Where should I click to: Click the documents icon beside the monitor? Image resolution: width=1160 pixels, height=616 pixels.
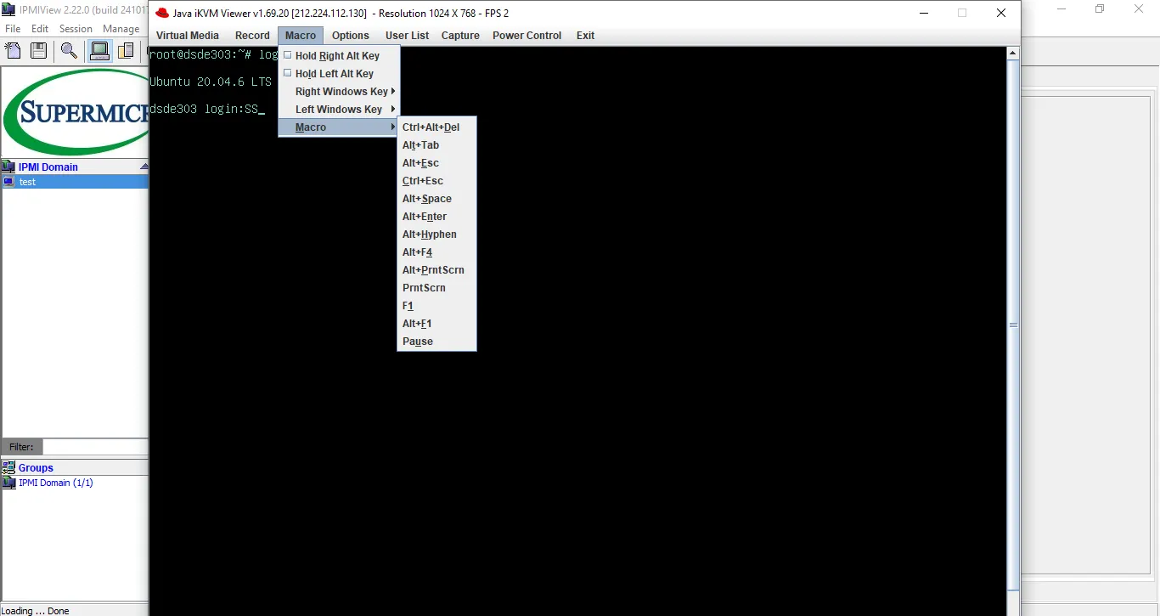pyautogui.click(x=126, y=51)
